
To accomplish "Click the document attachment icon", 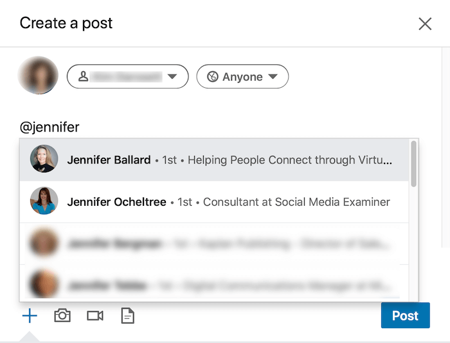I will point(128,315).
